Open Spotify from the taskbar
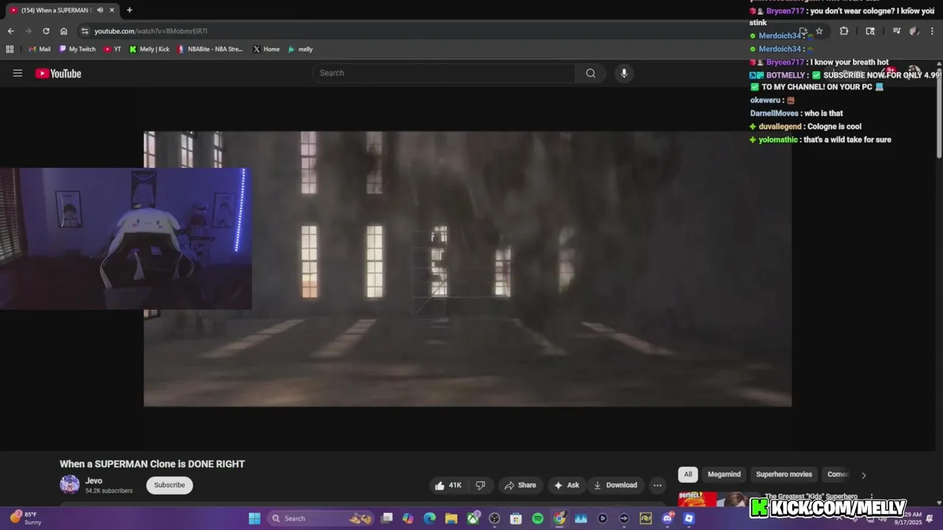Screen dimensions: 943x530 click(538, 518)
